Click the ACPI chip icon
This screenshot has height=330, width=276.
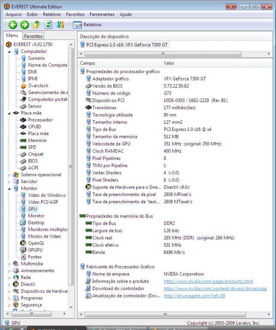[x=23, y=168]
